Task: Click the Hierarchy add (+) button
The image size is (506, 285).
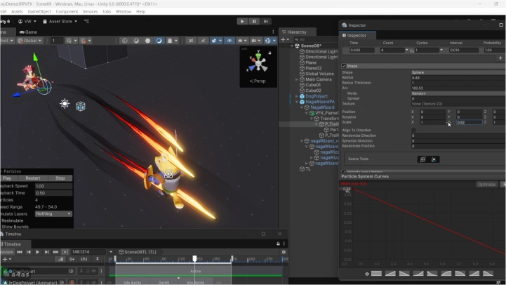Action: 283,40
